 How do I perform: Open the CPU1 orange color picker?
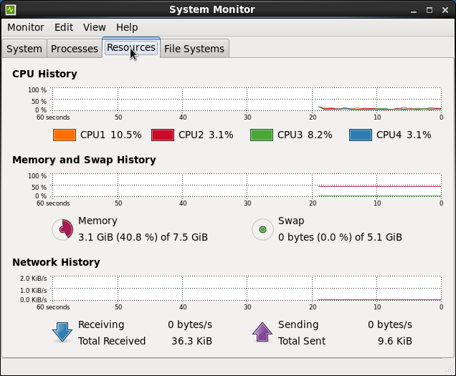click(65, 135)
